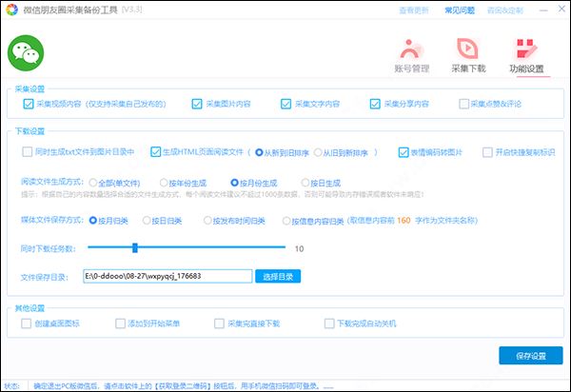
Task: Click the download task count slider handle
Action: pyautogui.click(x=135, y=248)
